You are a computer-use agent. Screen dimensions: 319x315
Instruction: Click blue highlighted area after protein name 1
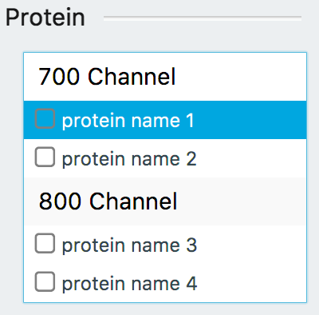click(250, 120)
